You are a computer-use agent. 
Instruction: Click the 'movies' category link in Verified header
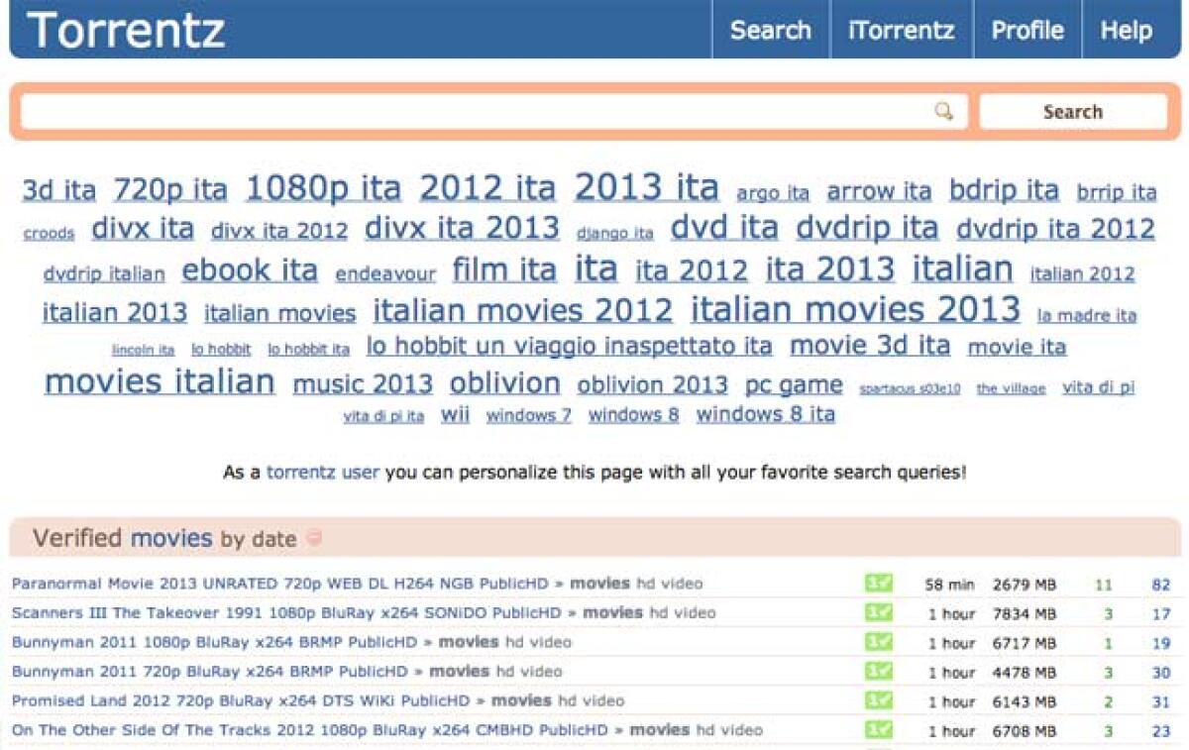171,540
